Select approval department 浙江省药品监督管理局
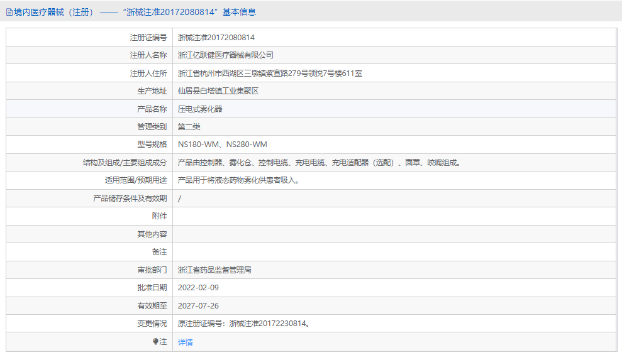 coord(214,270)
